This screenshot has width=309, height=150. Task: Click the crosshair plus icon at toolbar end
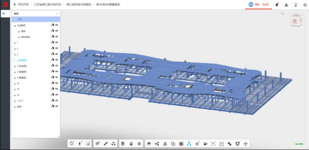[245, 144]
